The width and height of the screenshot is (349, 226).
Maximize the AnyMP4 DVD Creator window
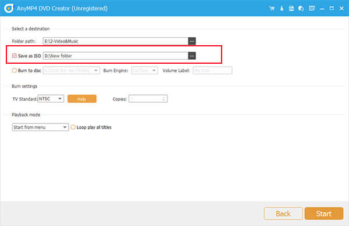click(332, 9)
